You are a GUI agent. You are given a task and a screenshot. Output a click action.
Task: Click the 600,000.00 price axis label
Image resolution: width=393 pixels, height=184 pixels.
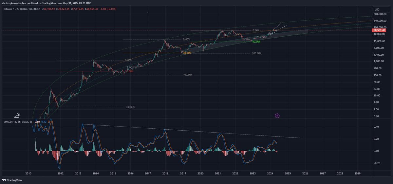click(381, 14)
